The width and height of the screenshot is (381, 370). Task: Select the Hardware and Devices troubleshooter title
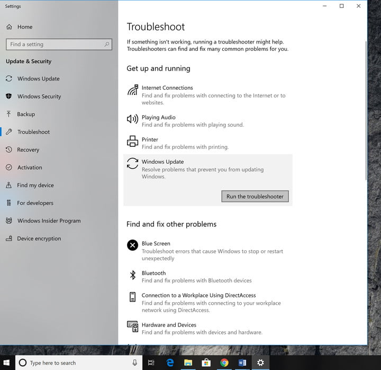(x=169, y=325)
